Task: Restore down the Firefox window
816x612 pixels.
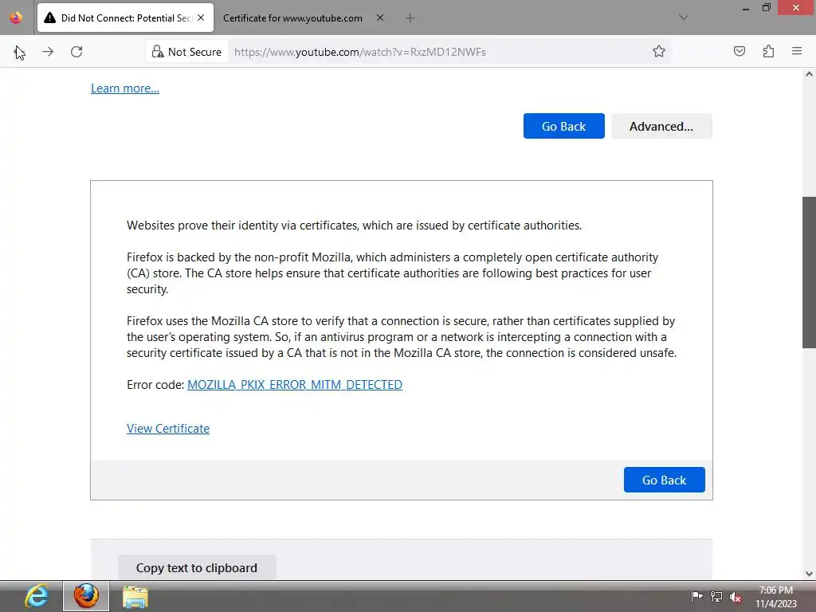Action: (766, 8)
